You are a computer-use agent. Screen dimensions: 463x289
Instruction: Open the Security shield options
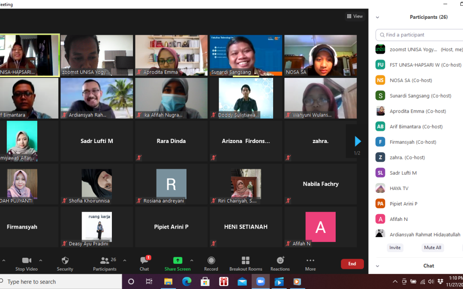coord(65,261)
